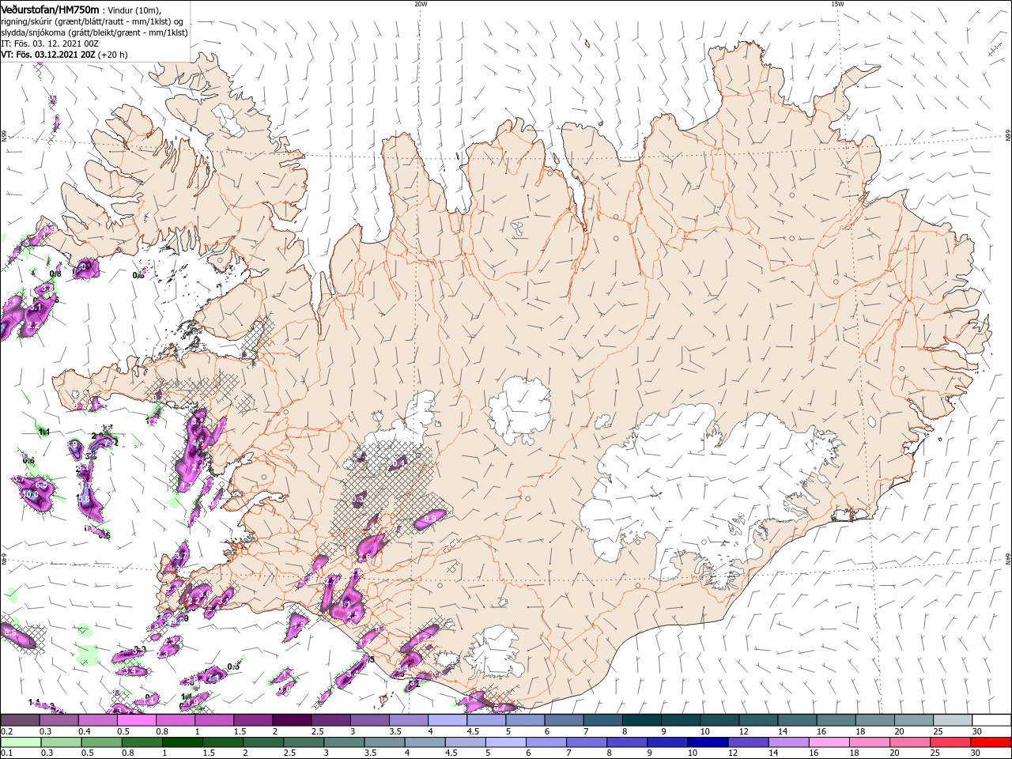The height and width of the screenshot is (759, 1012).
Task: Pick the darkest purple top-row swatch starting at 2
Action: tap(291, 720)
